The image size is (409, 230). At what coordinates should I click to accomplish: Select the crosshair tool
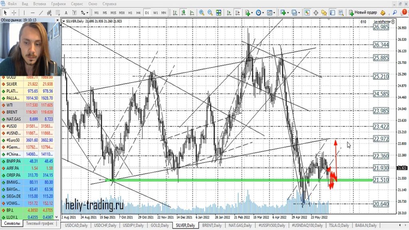[14, 12]
